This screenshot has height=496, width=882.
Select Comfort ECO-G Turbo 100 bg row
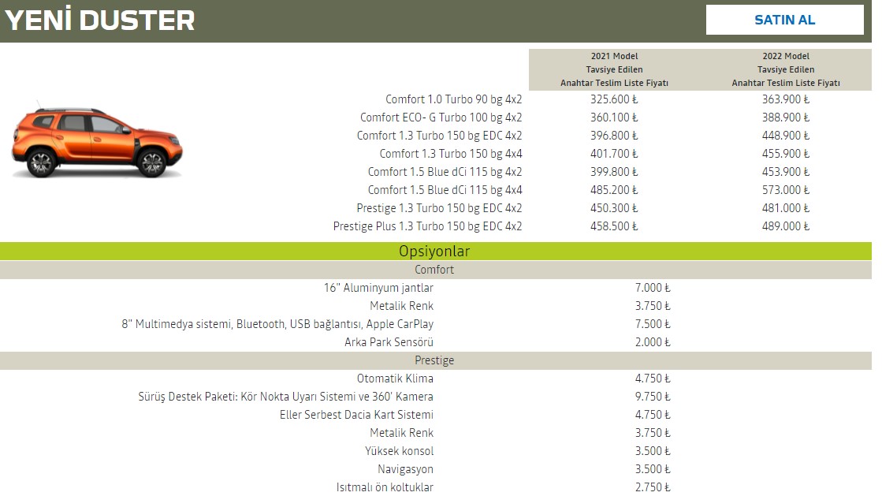coord(441,117)
